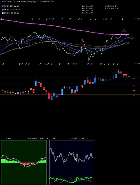
Task: Click the 42 price axis label
Action: [134, 85]
